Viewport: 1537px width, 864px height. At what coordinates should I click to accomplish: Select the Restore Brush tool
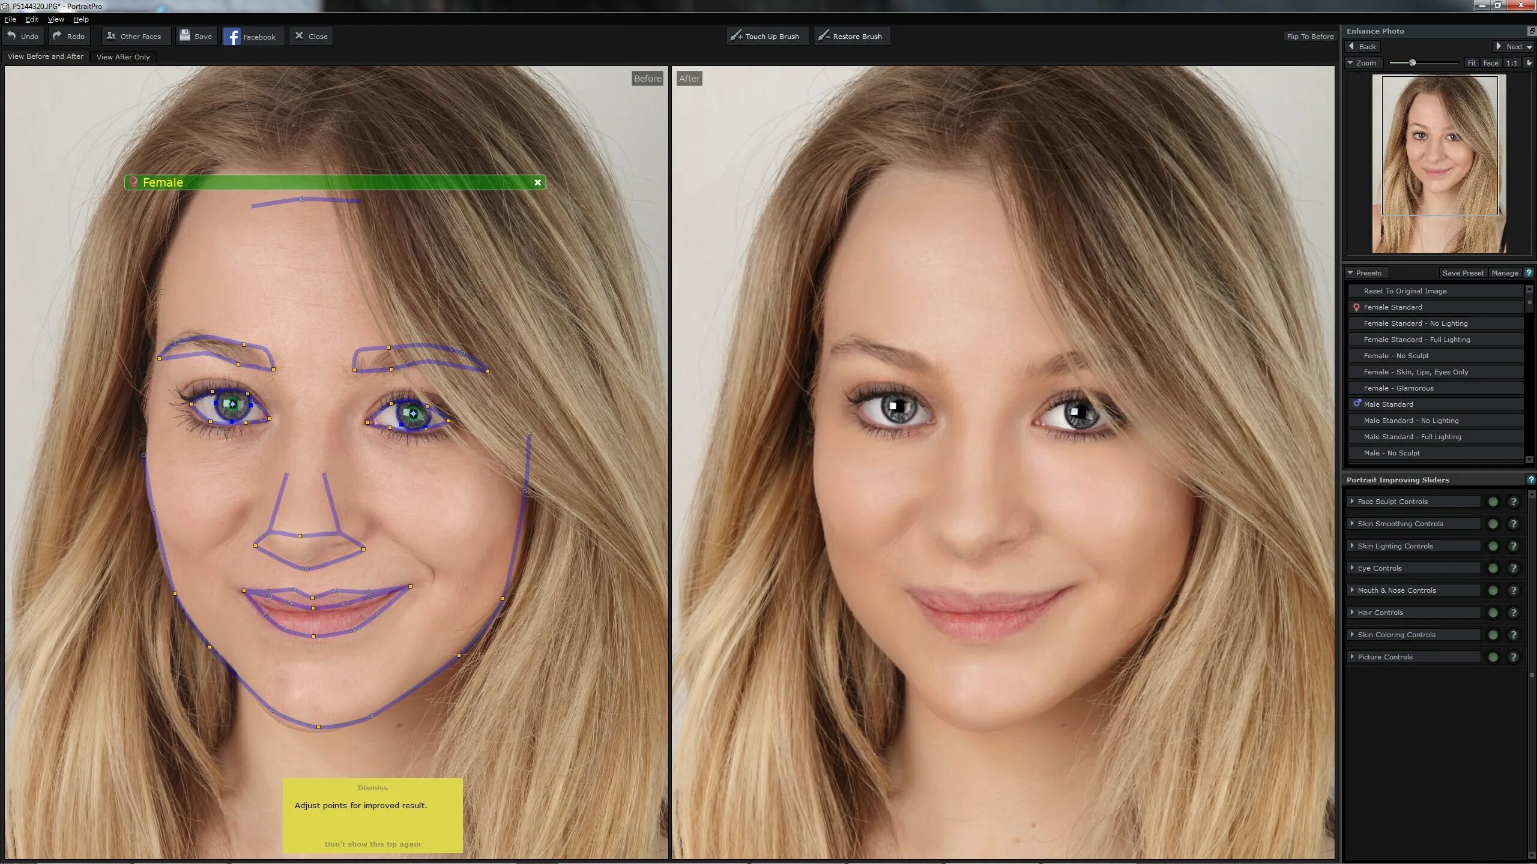(x=850, y=35)
